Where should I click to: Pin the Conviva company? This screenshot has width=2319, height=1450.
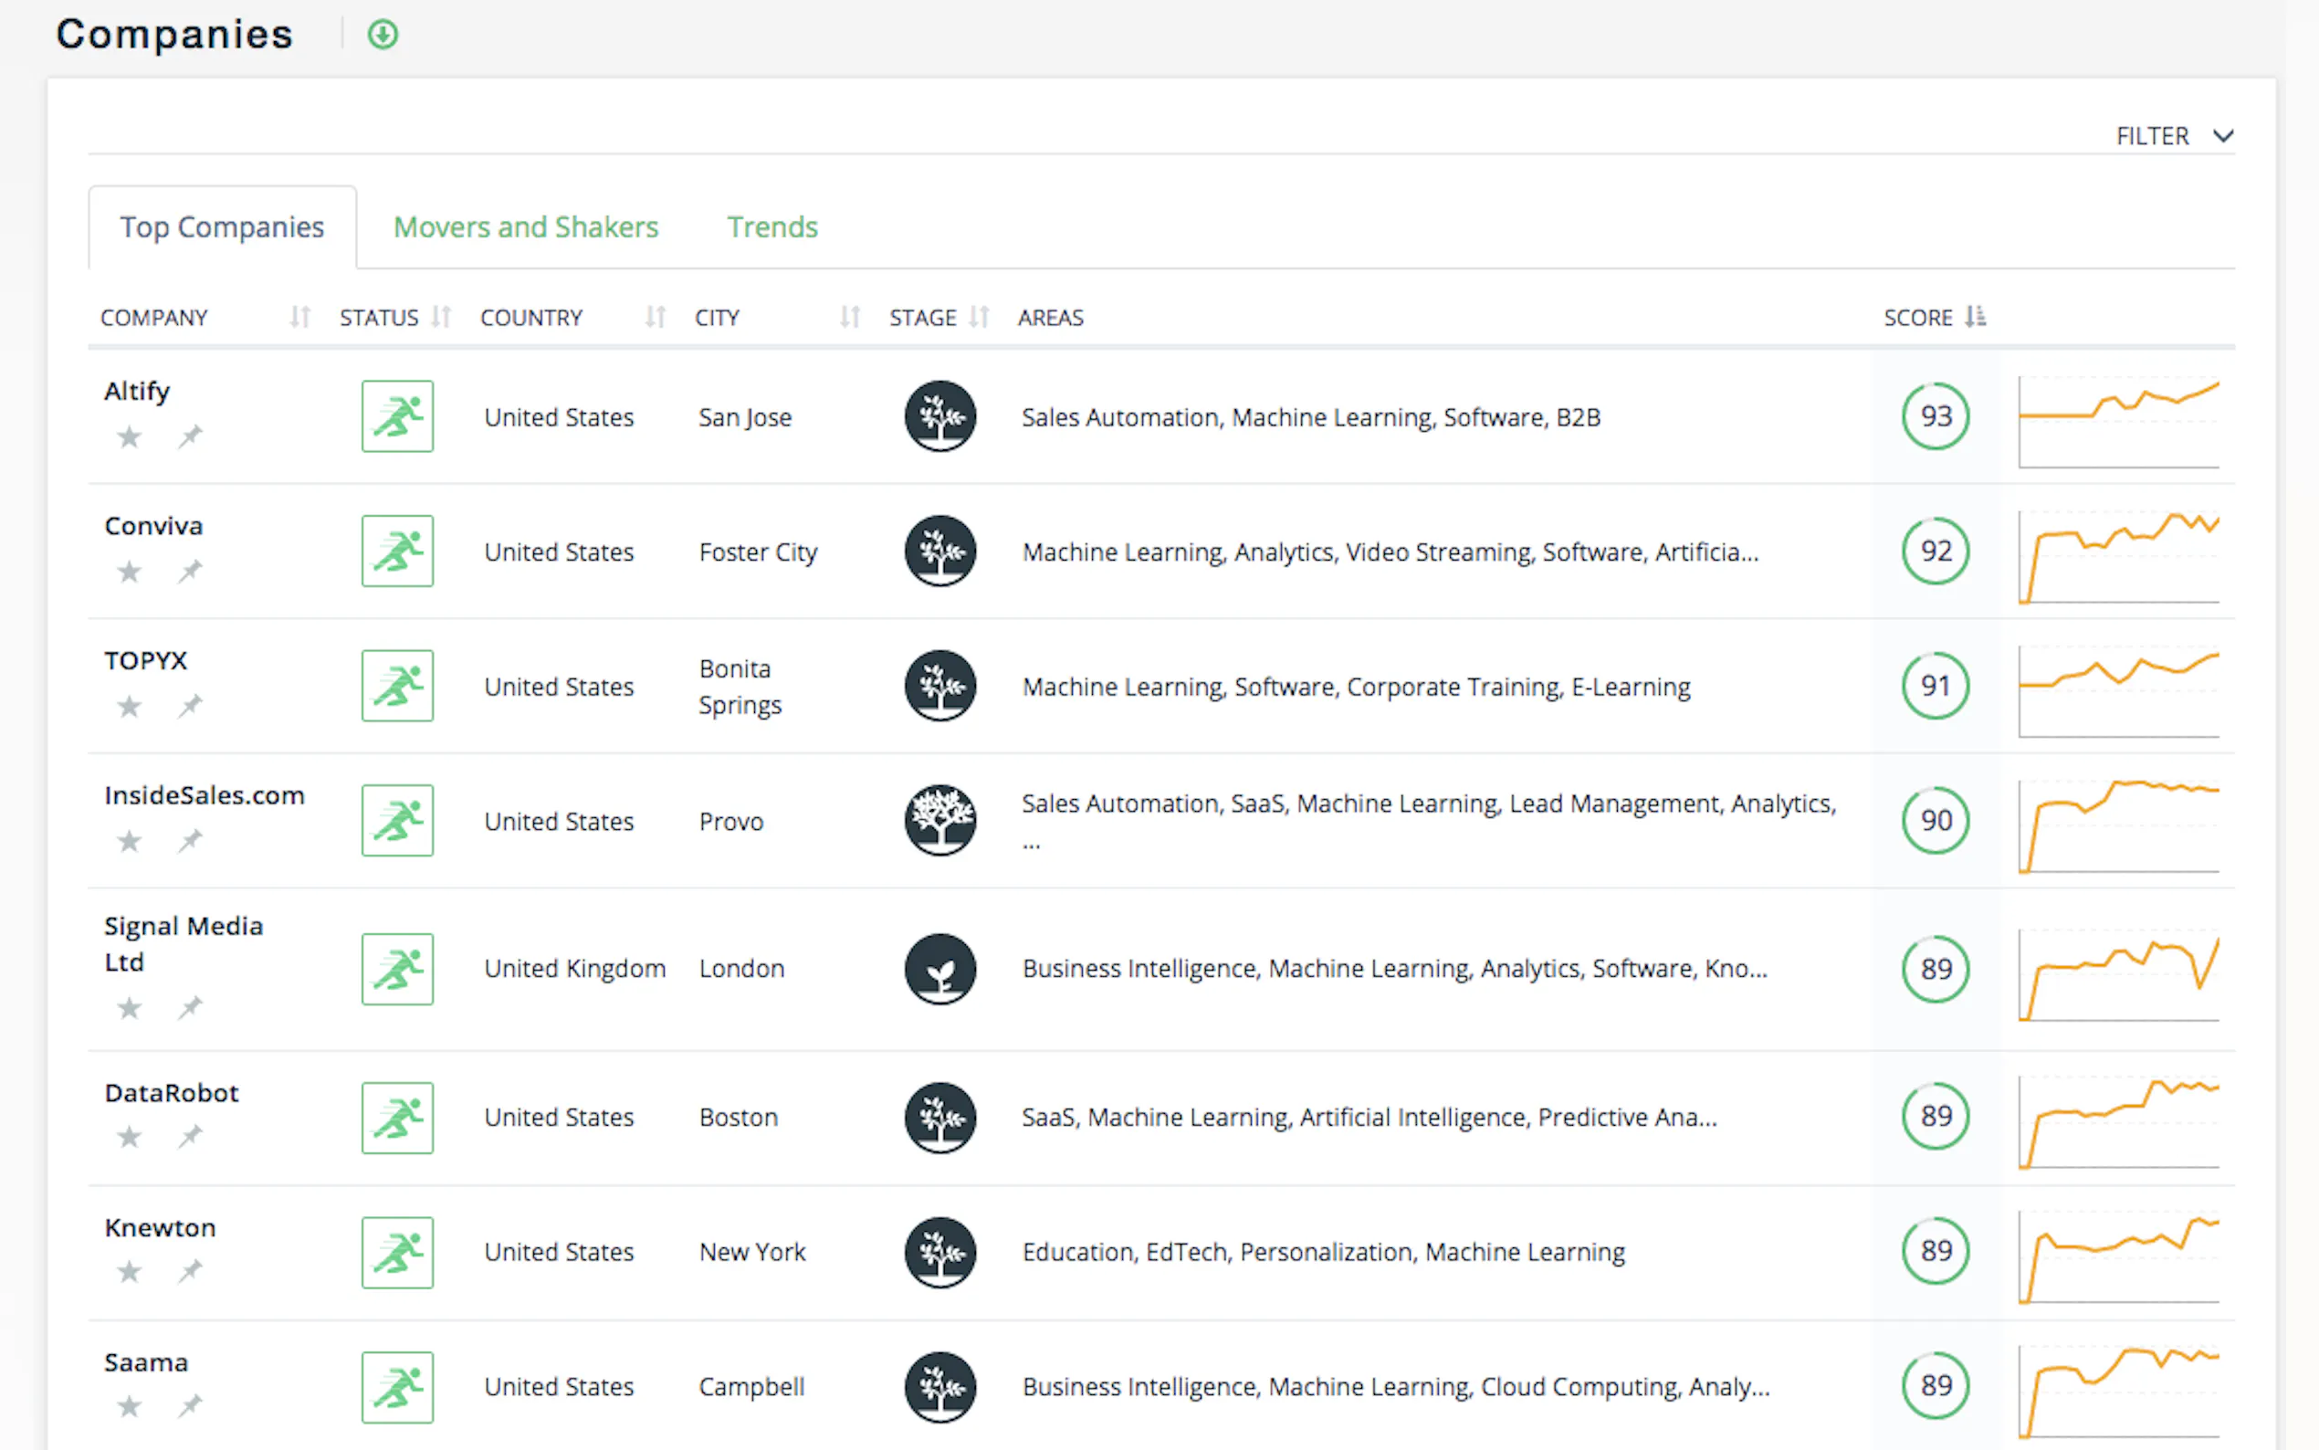[190, 572]
